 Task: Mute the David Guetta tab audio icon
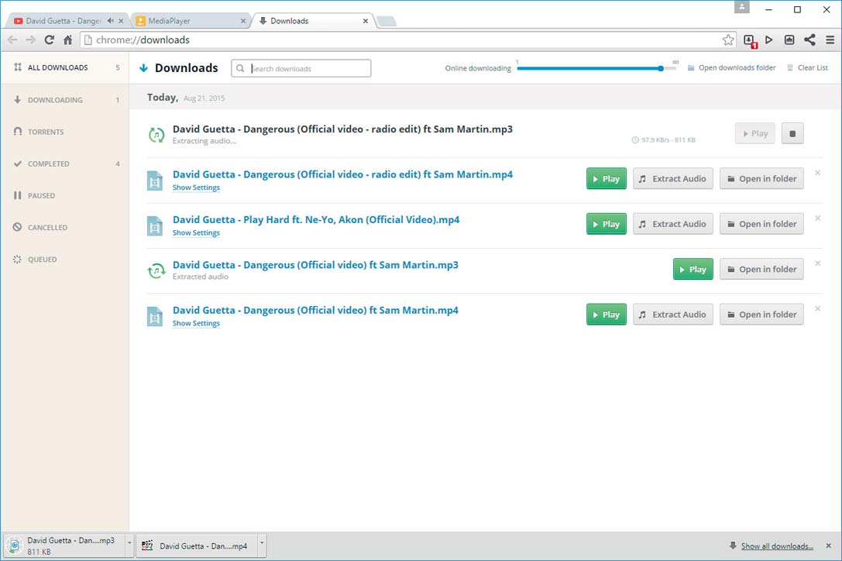click(111, 21)
